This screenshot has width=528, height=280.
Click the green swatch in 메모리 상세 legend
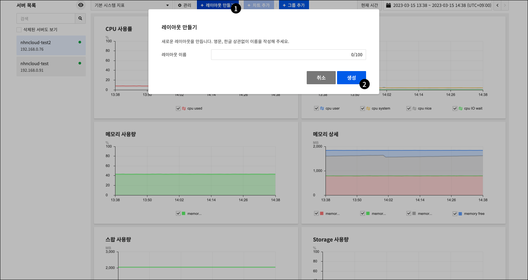(368, 214)
